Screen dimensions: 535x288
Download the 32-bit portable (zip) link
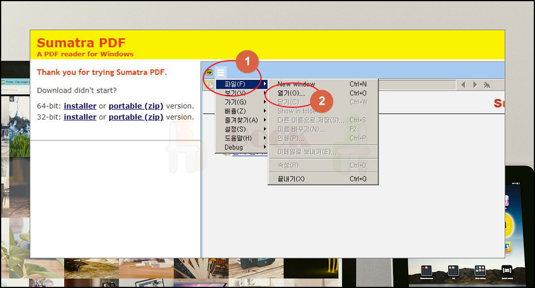136,117
